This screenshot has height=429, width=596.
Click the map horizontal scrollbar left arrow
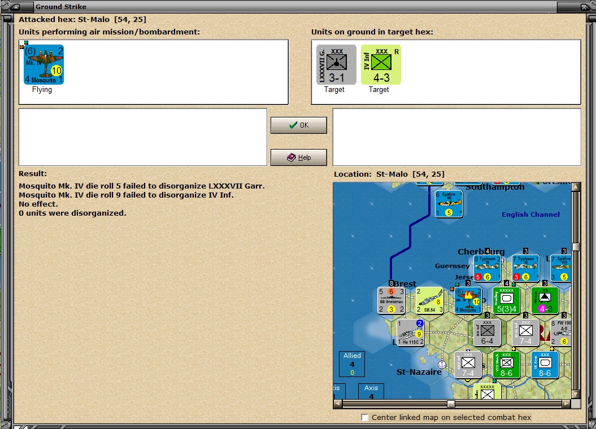click(x=338, y=404)
